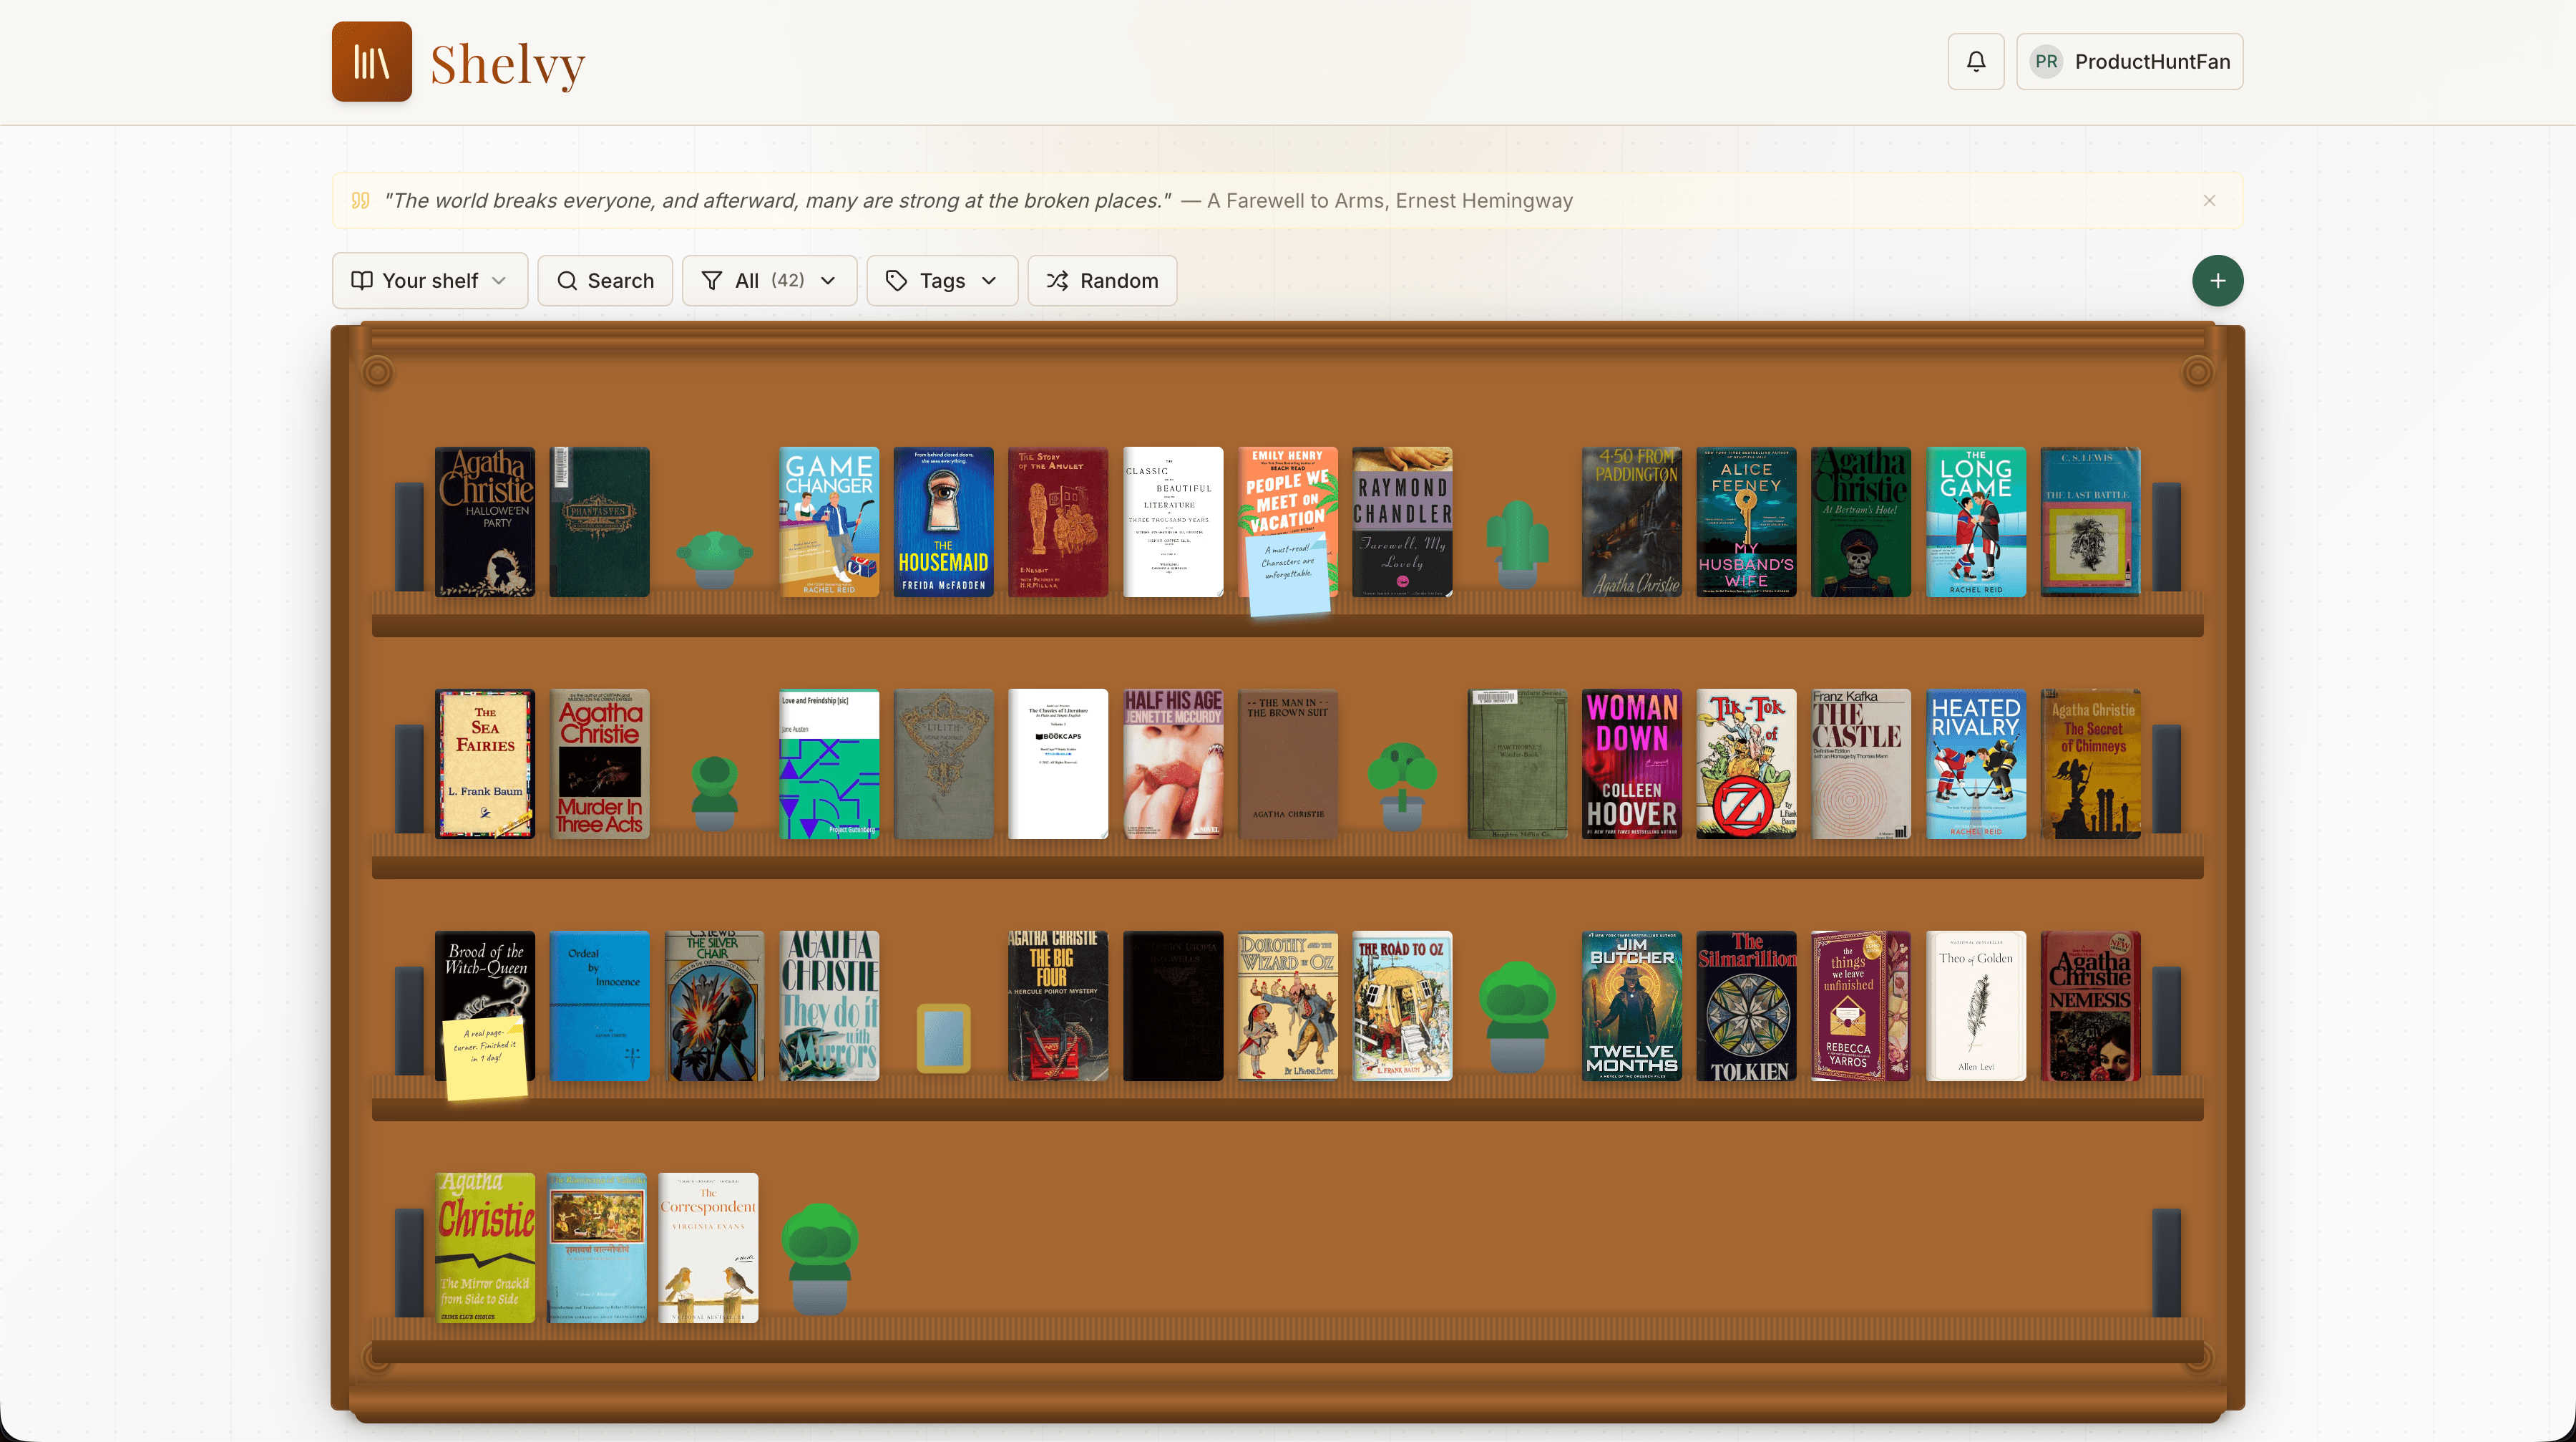The width and height of the screenshot is (2576, 1442).
Task: Open the Tags dropdown
Action: coord(941,281)
